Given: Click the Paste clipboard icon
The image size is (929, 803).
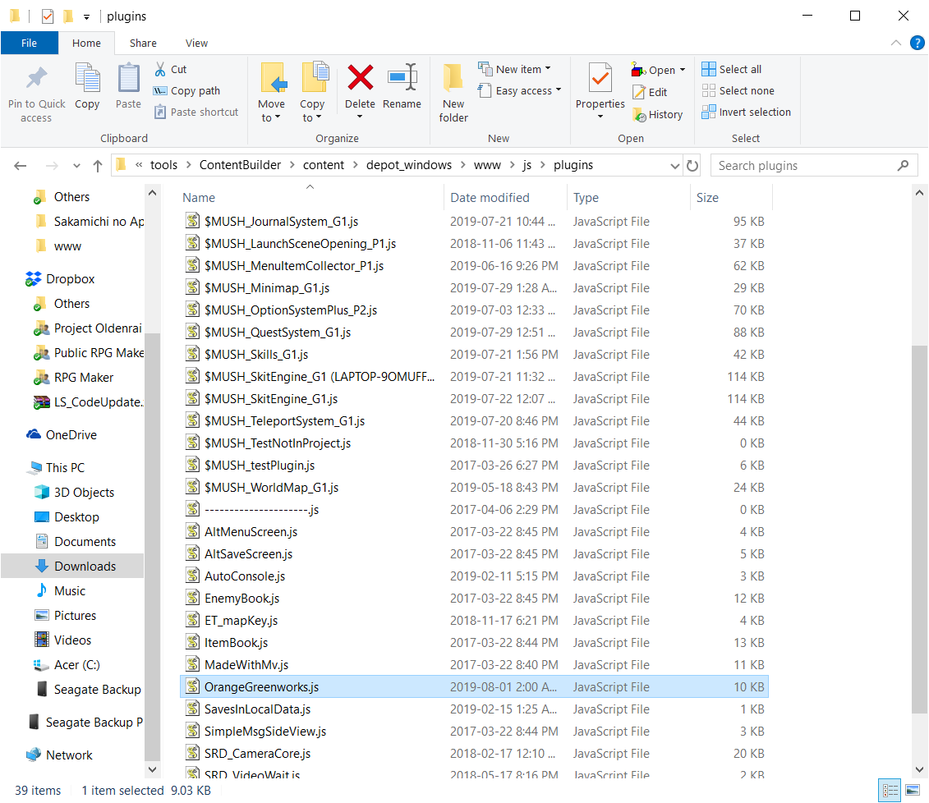Looking at the screenshot, I should (129, 77).
